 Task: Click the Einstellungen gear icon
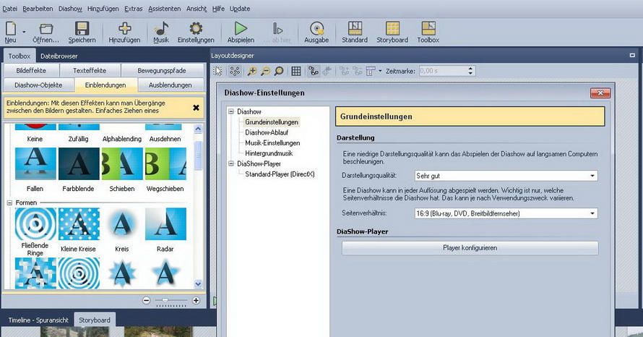coord(195,29)
